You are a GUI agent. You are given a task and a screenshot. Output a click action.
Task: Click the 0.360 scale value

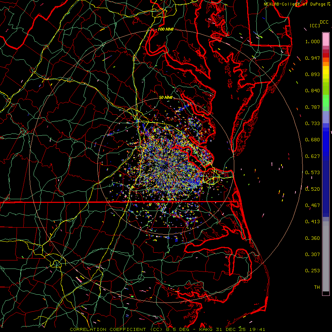[312, 238]
